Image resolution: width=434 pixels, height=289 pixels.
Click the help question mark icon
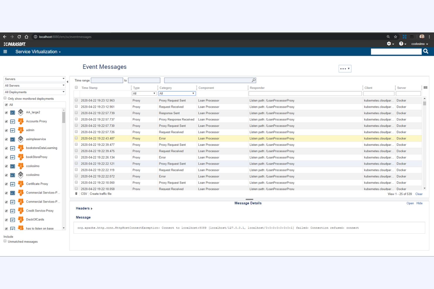tap(401, 43)
